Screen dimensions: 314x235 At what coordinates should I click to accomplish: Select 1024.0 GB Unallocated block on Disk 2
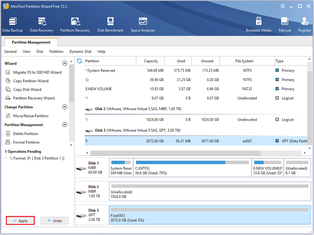(x=210, y=191)
